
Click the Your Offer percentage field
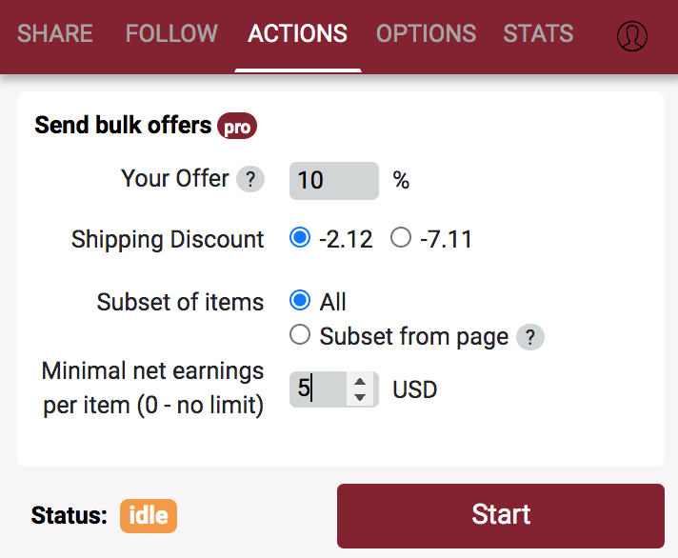(x=333, y=180)
